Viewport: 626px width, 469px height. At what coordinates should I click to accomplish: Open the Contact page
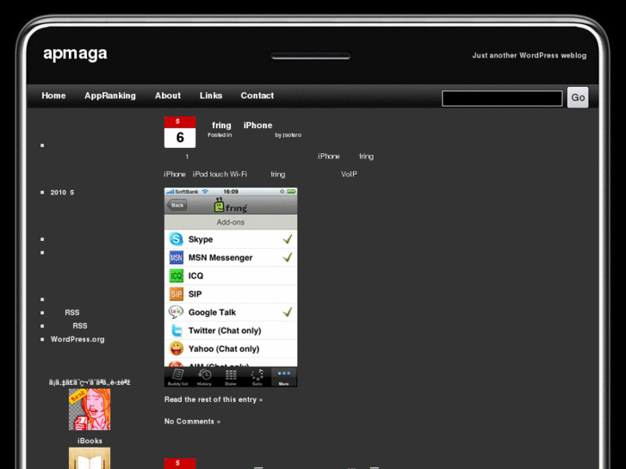pyautogui.click(x=257, y=96)
